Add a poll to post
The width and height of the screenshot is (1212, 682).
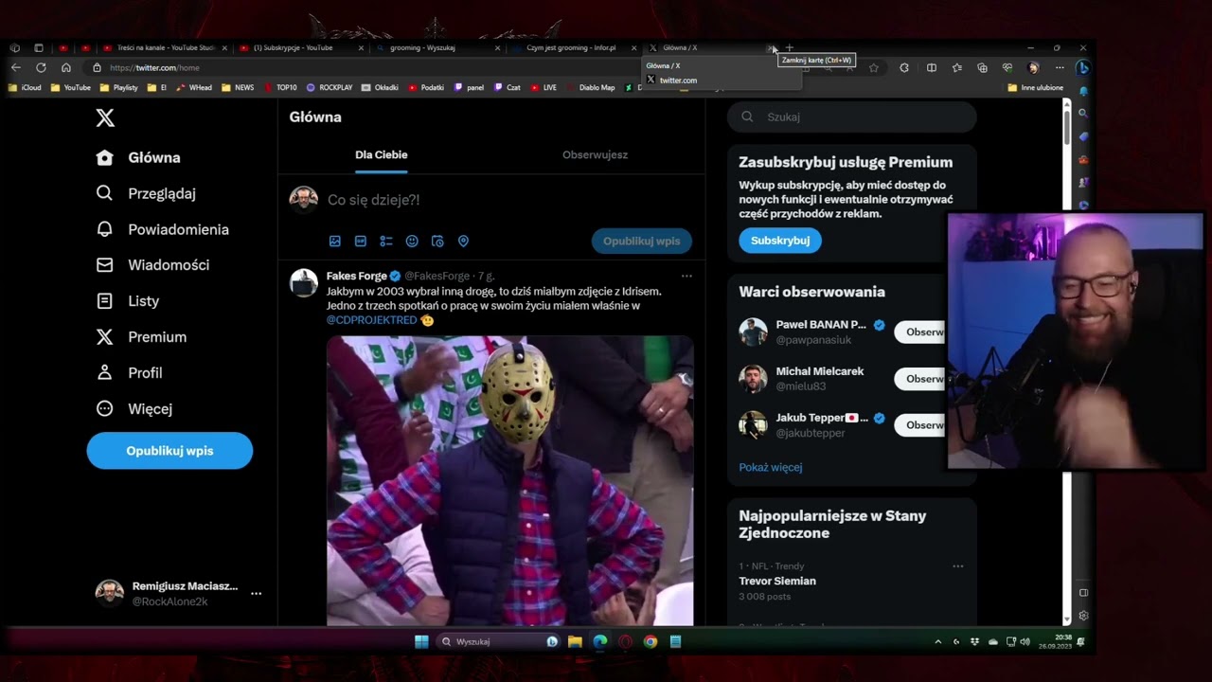click(x=386, y=242)
